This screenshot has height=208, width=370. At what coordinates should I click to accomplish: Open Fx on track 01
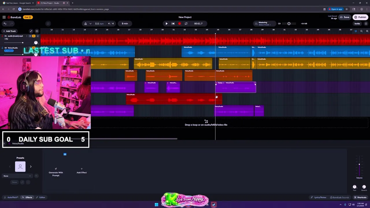(x=6, y=39)
